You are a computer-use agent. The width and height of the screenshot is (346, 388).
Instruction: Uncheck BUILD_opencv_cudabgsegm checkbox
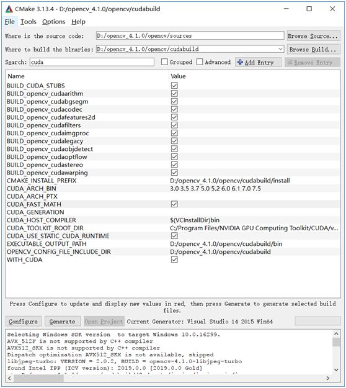(x=174, y=101)
